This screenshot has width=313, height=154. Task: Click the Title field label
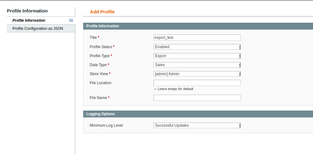(x=93, y=37)
